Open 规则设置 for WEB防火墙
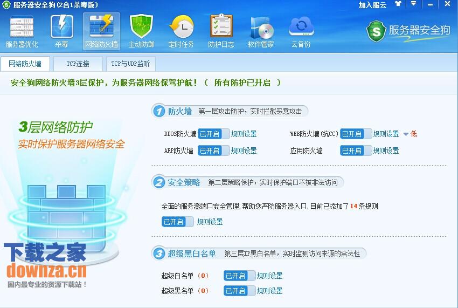 click(x=386, y=134)
